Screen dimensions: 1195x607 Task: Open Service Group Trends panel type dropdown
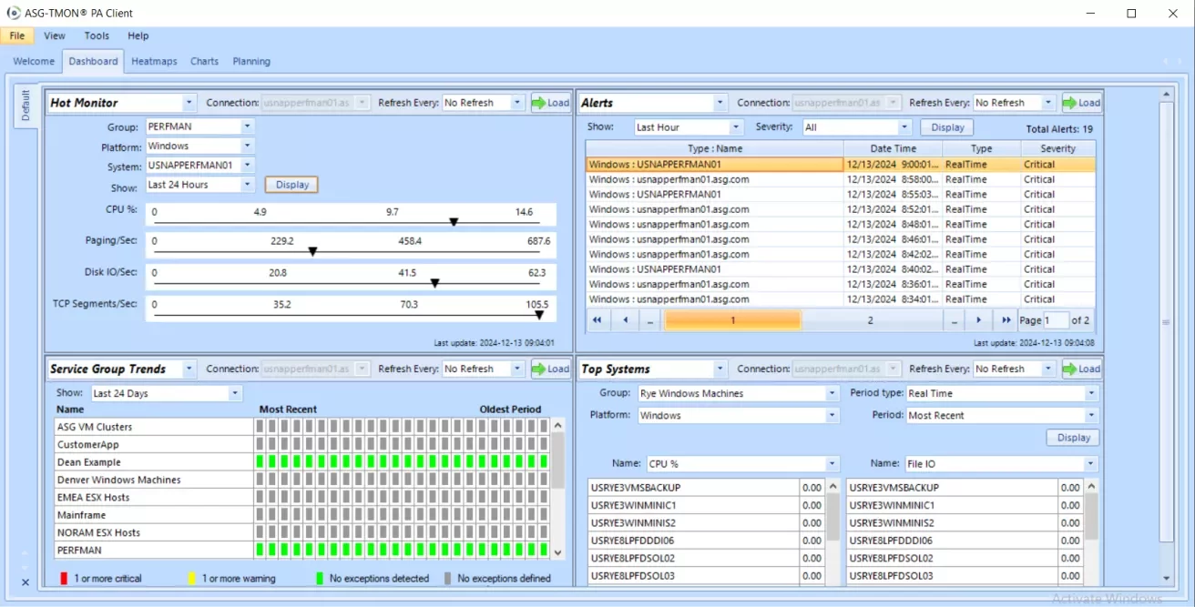point(189,369)
